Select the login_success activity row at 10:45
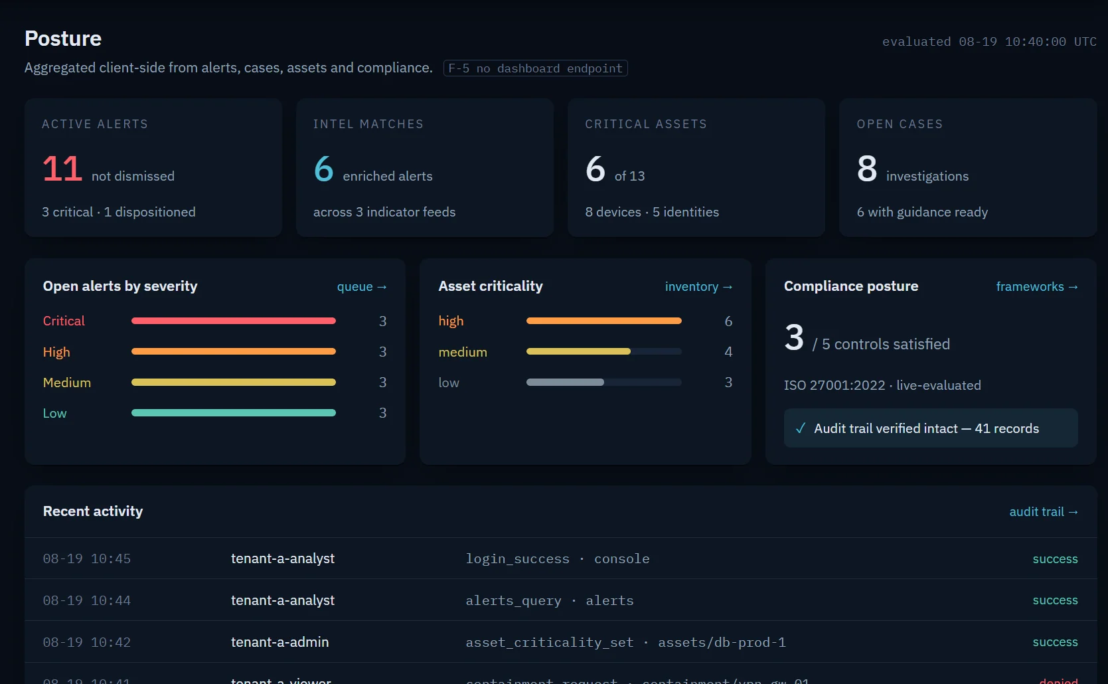Screen dimensions: 1108x684 (560, 558)
